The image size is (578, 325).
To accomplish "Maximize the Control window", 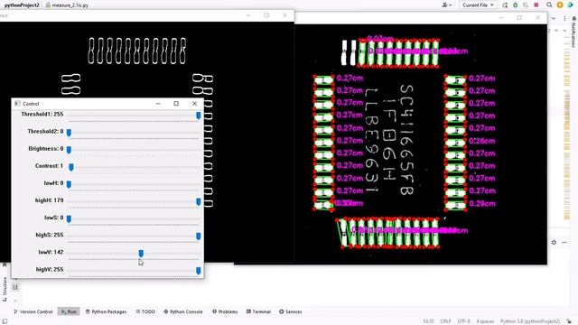I will coord(176,104).
